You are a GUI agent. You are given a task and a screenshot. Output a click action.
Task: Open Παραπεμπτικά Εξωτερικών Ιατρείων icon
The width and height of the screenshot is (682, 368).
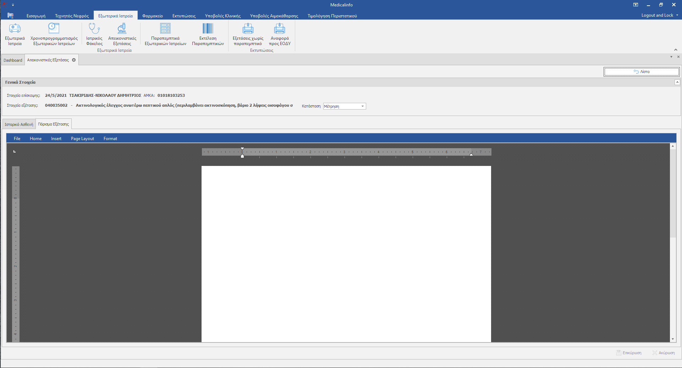tap(165, 29)
